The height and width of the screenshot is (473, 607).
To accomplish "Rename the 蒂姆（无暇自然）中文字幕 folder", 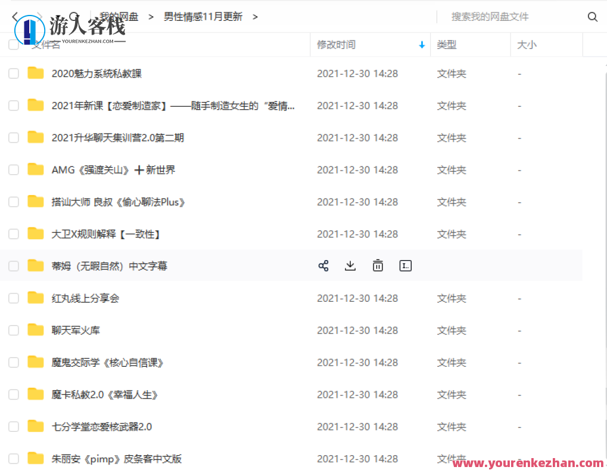I will (x=405, y=265).
